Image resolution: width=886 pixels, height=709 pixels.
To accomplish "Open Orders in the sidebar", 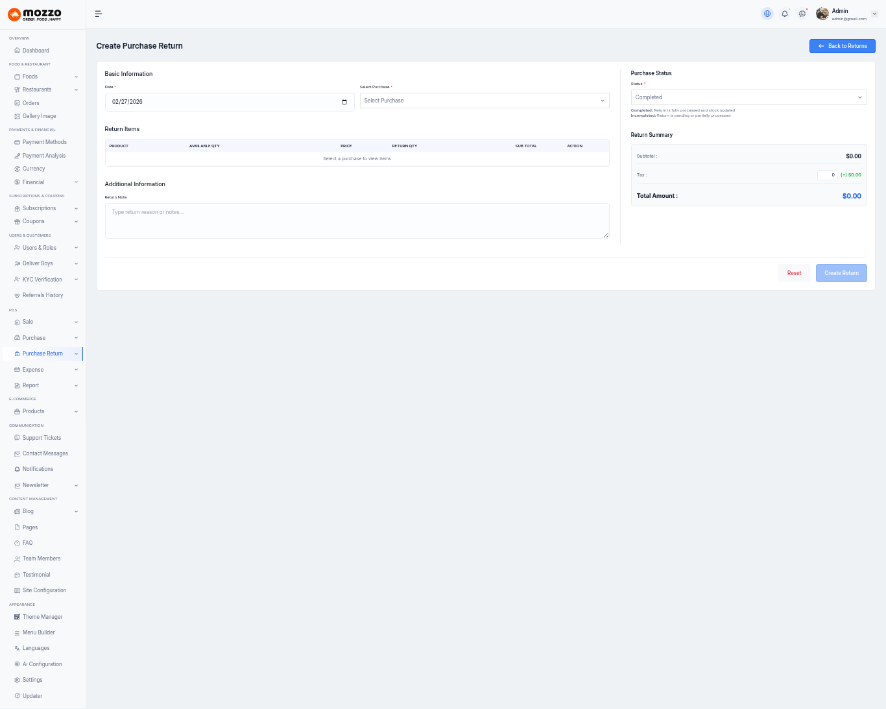I will click(31, 103).
